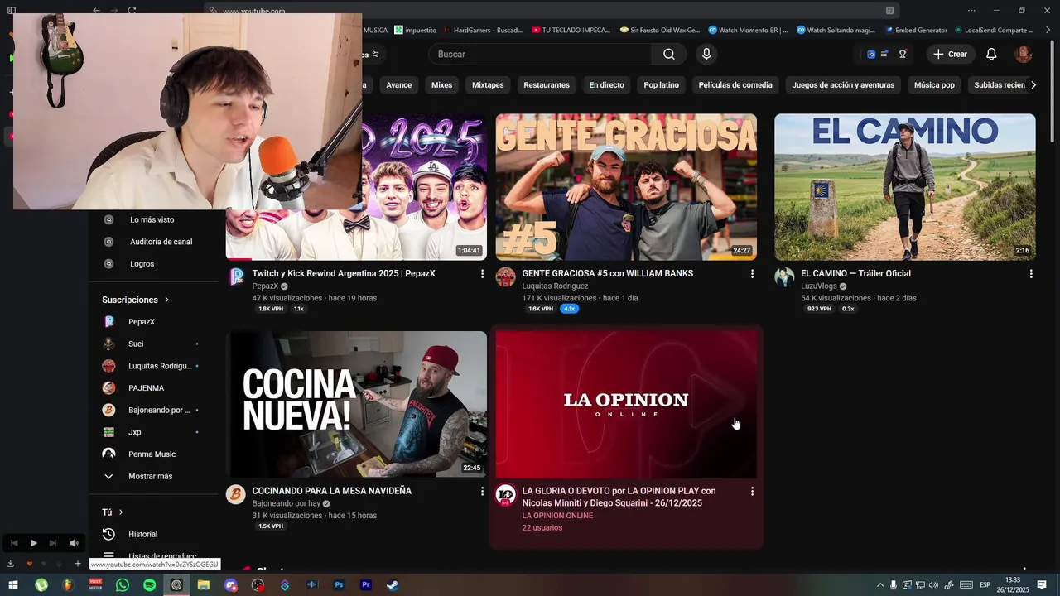The width and height of the screenshot is (1060, 596).
Task: Mute audio in the media mini-player
Action: 74,543
